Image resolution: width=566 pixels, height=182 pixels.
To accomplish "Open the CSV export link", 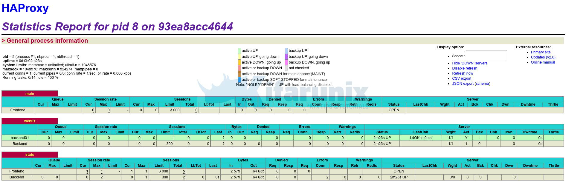I will coord(461,78).
